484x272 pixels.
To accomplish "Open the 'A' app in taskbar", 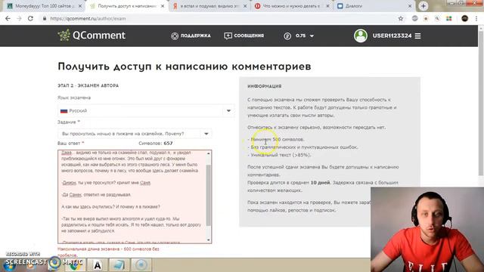I will (98, 265).
